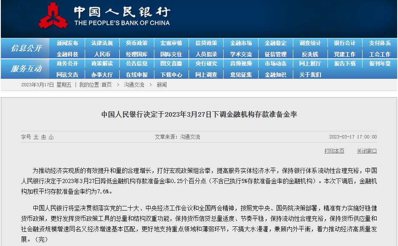The width and height of the screenshot is (398, 246).
Task: Navigate to 金融市场
Action: pyautogui.click(x=241, y=43)
